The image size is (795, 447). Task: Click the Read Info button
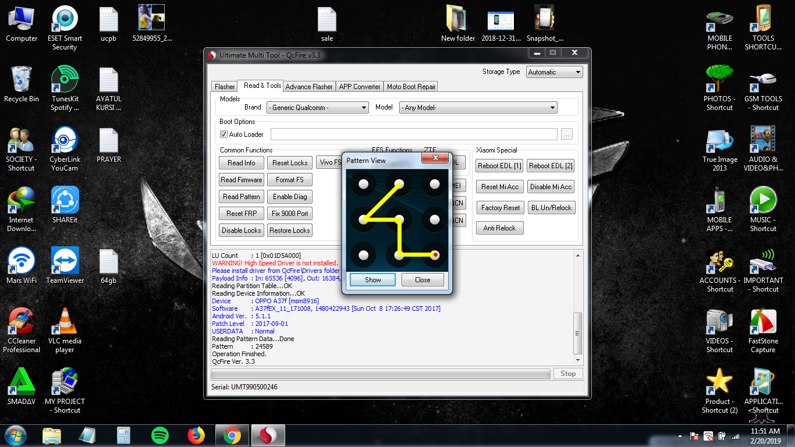(242, 163)
